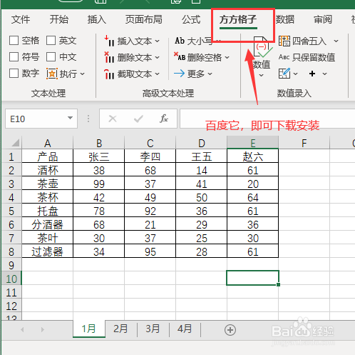This screenshot has height=355, width=355.
Task: Click the 插入文本 button label
Action: [135, 41]
